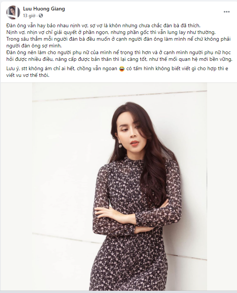Click the grey margin left of the photo

pos(16,187)
